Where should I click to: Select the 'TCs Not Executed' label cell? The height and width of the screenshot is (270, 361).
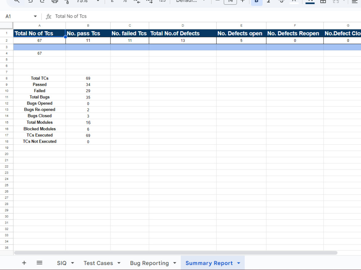click(39, 141)
